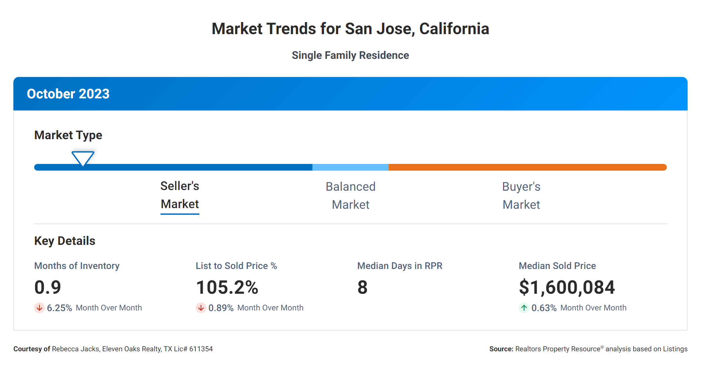
Task: Click the Months of Inventory down arrow icon
Action: coord(39,308)
